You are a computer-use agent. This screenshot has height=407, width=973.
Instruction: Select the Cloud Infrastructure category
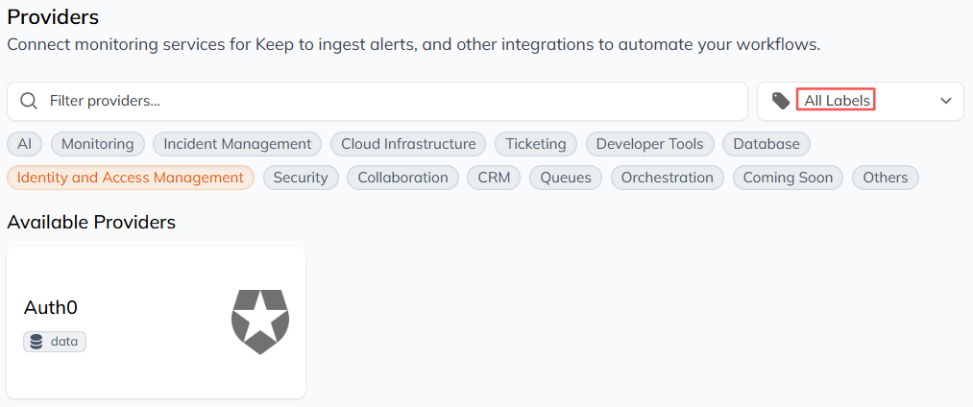(408, 144)
